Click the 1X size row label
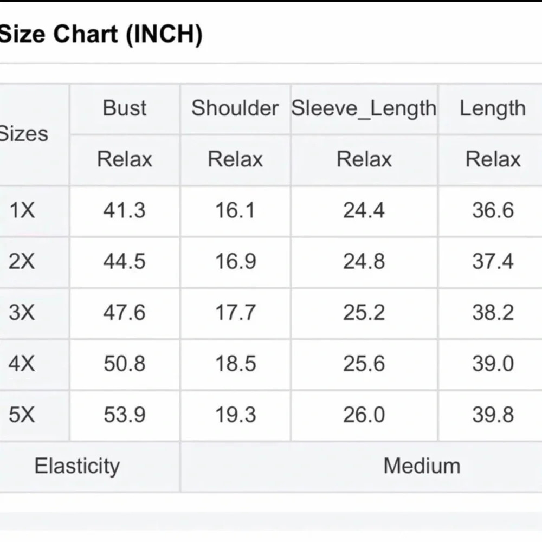542x542 pixels. (22, 210)
